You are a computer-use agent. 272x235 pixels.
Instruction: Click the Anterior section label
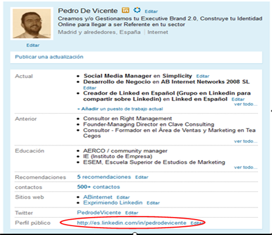26,119
